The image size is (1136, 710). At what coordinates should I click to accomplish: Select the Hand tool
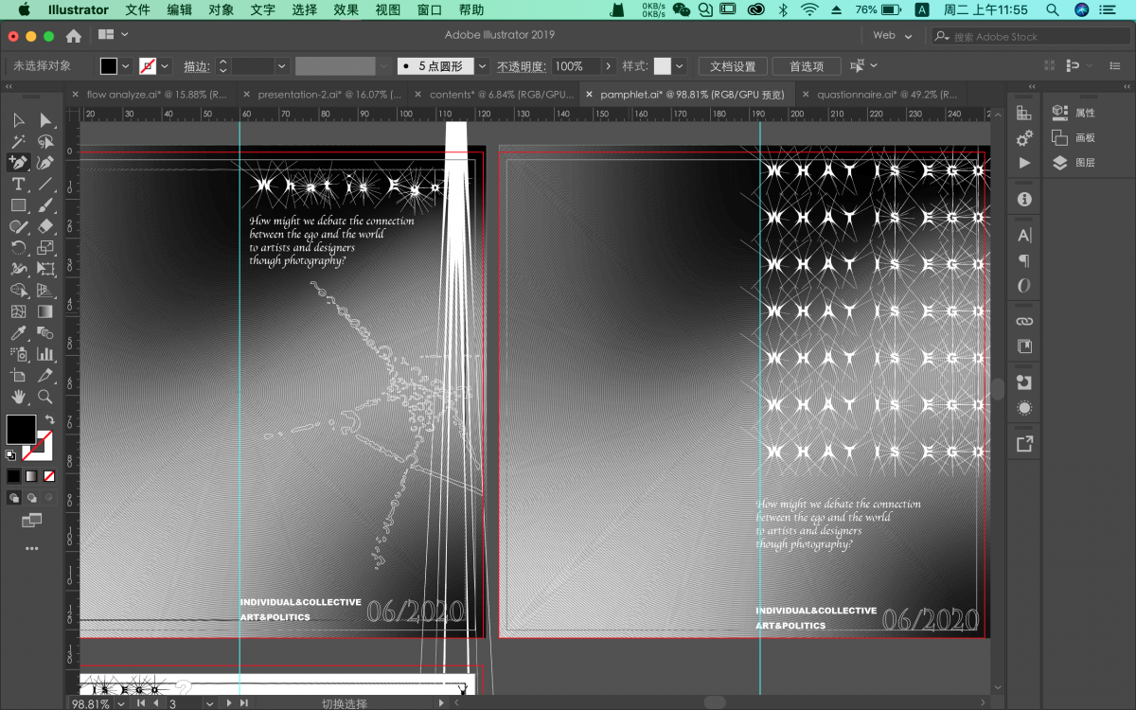click(18, 397)
